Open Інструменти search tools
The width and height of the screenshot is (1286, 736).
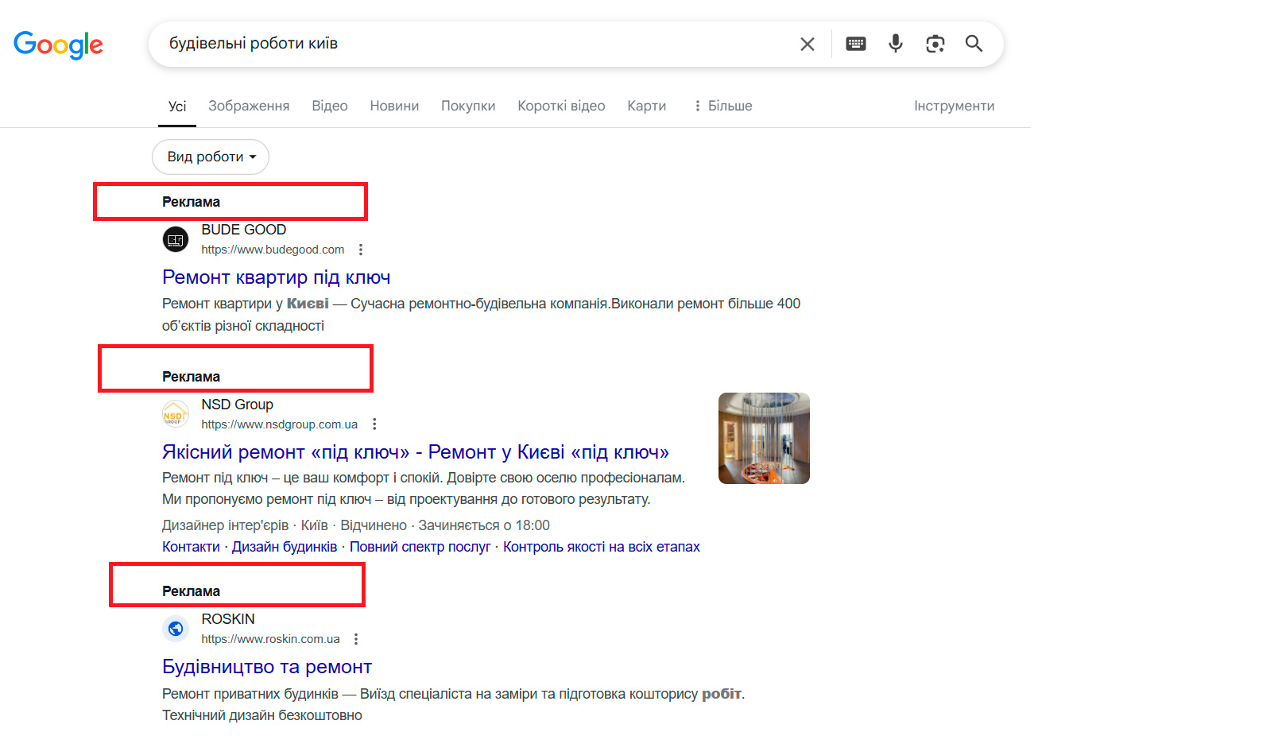[954, 106]
